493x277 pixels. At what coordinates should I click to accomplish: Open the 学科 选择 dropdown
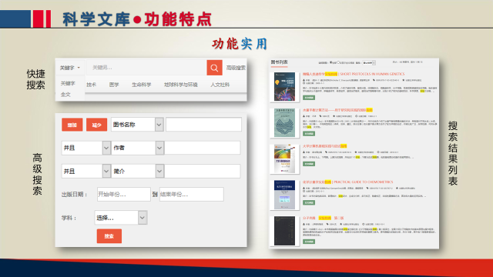[x=121, y=218]
